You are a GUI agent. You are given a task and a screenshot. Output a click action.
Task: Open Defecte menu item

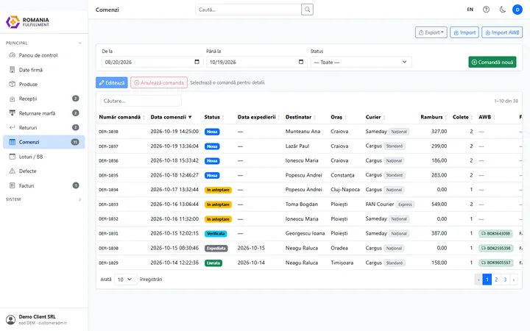(x=44, y=171)
